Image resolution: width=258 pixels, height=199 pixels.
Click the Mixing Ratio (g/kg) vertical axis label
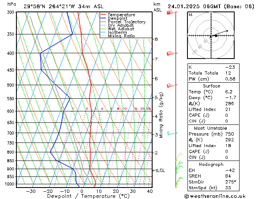[x=161, y=115]
